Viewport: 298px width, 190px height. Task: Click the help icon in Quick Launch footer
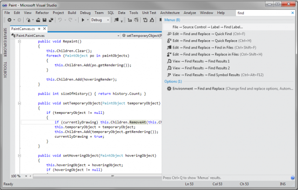[292, 178]
